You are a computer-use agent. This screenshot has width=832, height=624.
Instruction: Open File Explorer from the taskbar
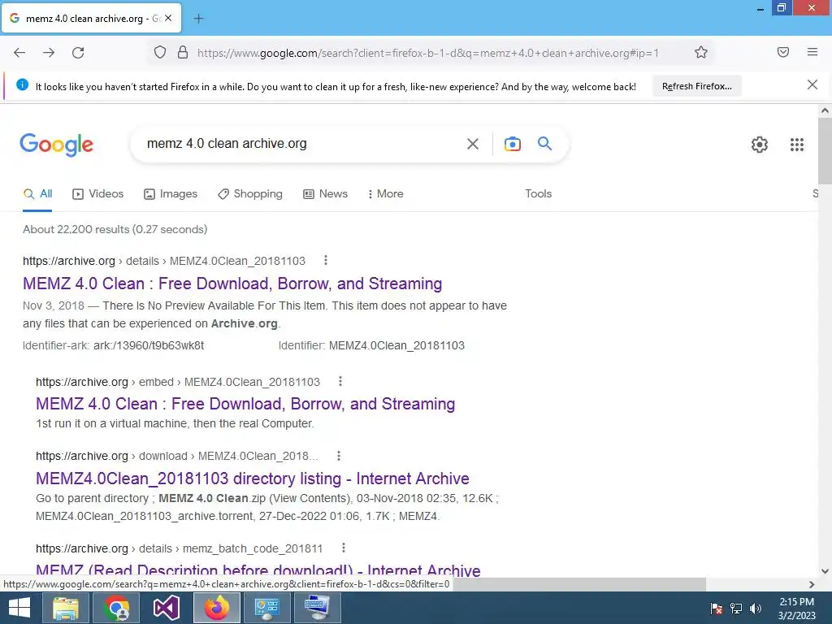pos(65,608)
